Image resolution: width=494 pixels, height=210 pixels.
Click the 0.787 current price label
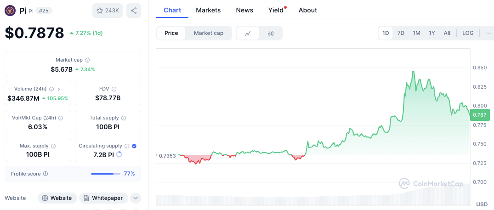coord(479,115)
